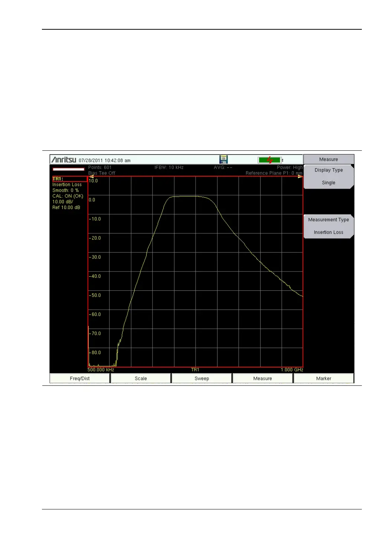Click the white sweep progress bar
This screenshot has width=383, height=541.
pos(69,169)
